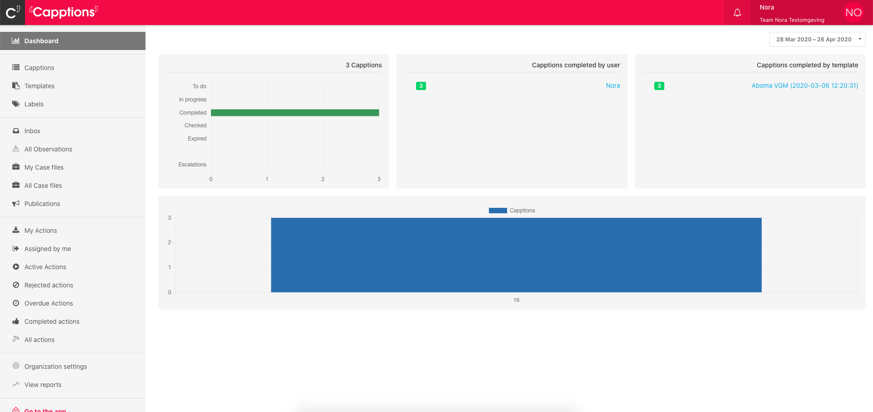The width and height of the screenshot is (873, 412).
Task: Click the All Case files briefcase icon
Action: [16, 185]
